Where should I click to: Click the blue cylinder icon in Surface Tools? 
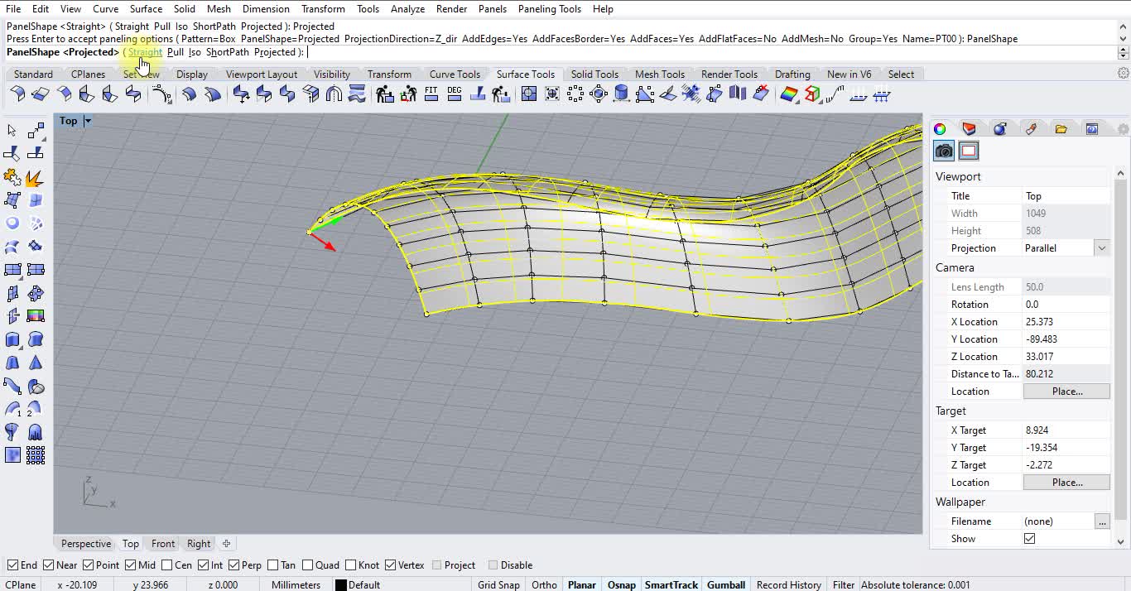pos(622,94)
